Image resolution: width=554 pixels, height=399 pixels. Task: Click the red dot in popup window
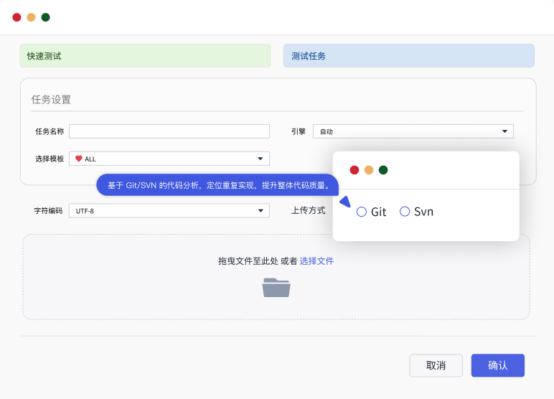[355, 170]
